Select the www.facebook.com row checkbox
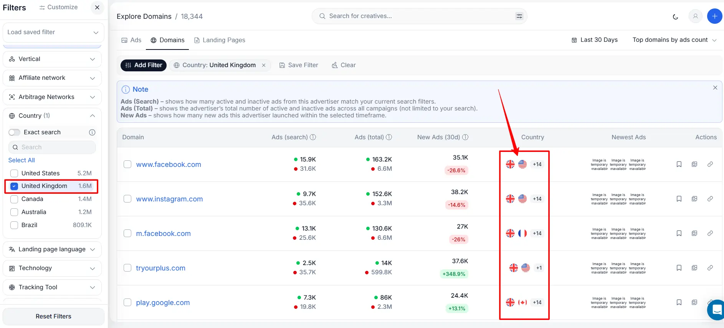 [127, 165]
